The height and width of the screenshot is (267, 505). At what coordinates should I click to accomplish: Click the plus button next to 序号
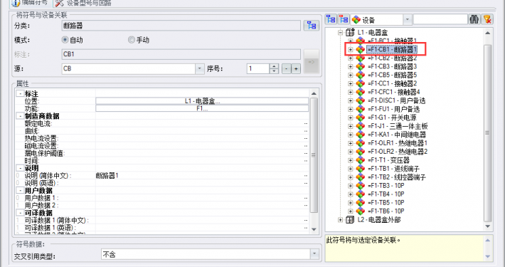coord(296,68)
